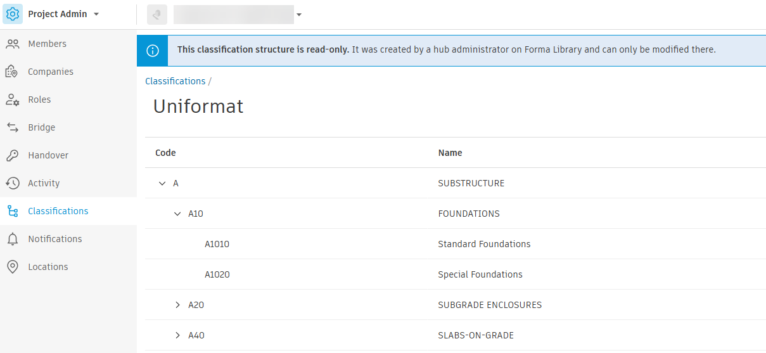This screenshot has height=353, width=766.
Task: Click the Locations pin icon
Action: point(13,267)
